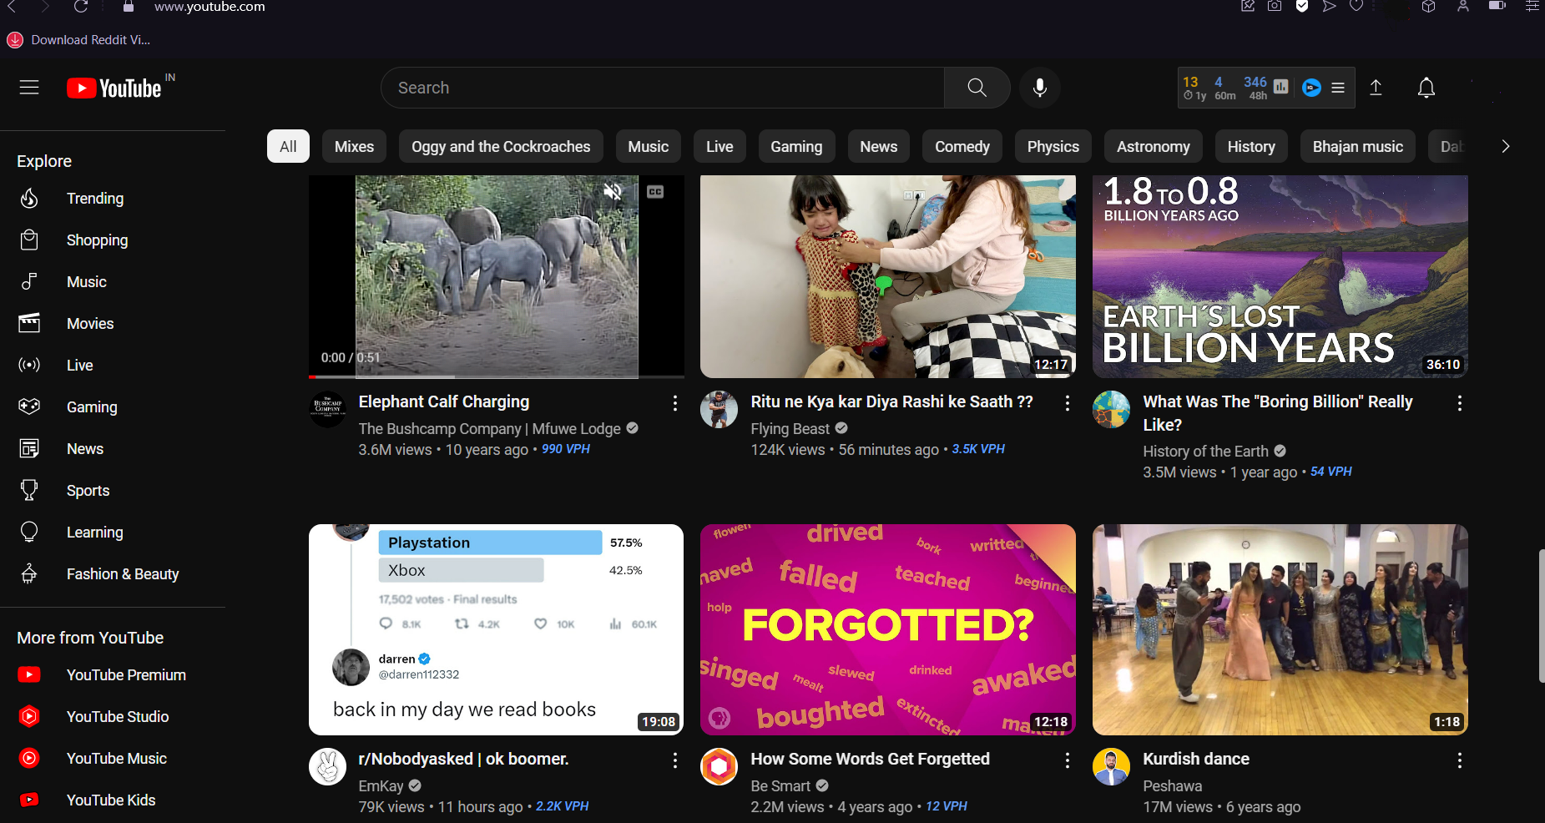1545x823 pixels.
Task: Open the hamburger guide menu
Action: pyautogui.click(x=29, y=88)
